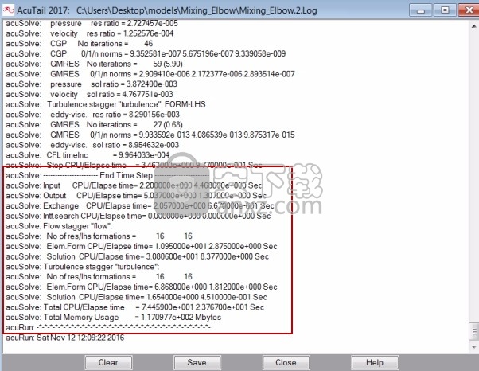Click the file path in the title bar

click(x=197, y=10)
